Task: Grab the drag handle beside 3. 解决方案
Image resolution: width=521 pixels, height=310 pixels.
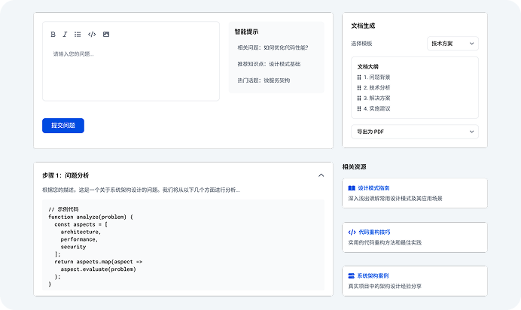Action: 359,99
